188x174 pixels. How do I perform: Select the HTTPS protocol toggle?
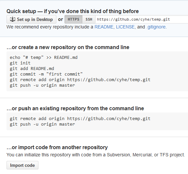(x=74, y=19)
